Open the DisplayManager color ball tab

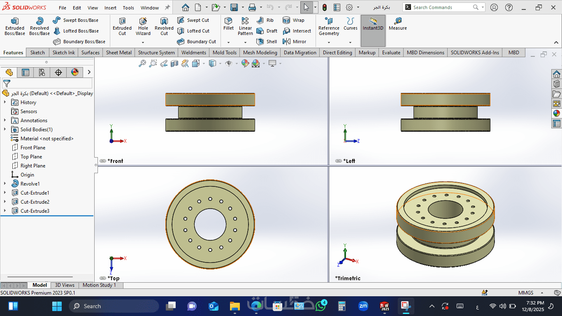click(x=75, y=72)
